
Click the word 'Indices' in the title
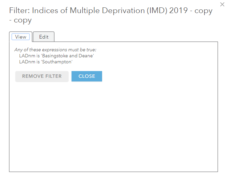(x=45, y=10)
